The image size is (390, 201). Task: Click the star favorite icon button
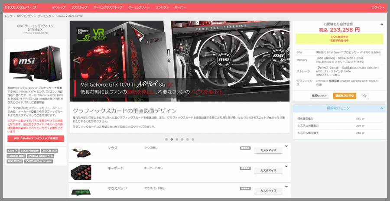365,96
